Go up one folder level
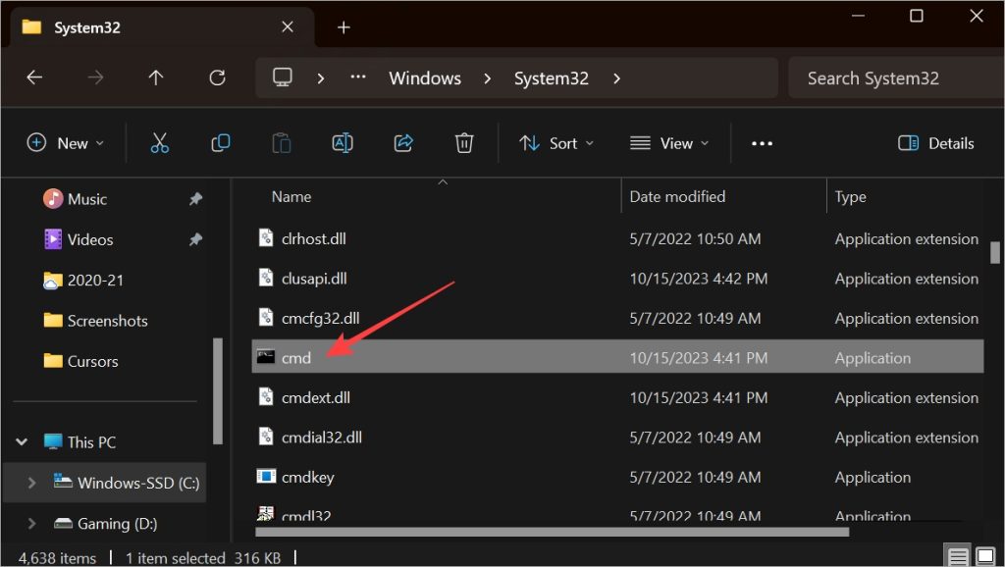This screenshot has width=1005, height=567. tap(156, 77)
